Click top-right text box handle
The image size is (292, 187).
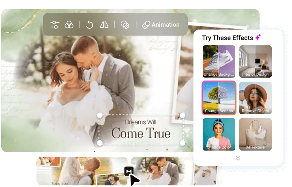click(x=182, y=115)
